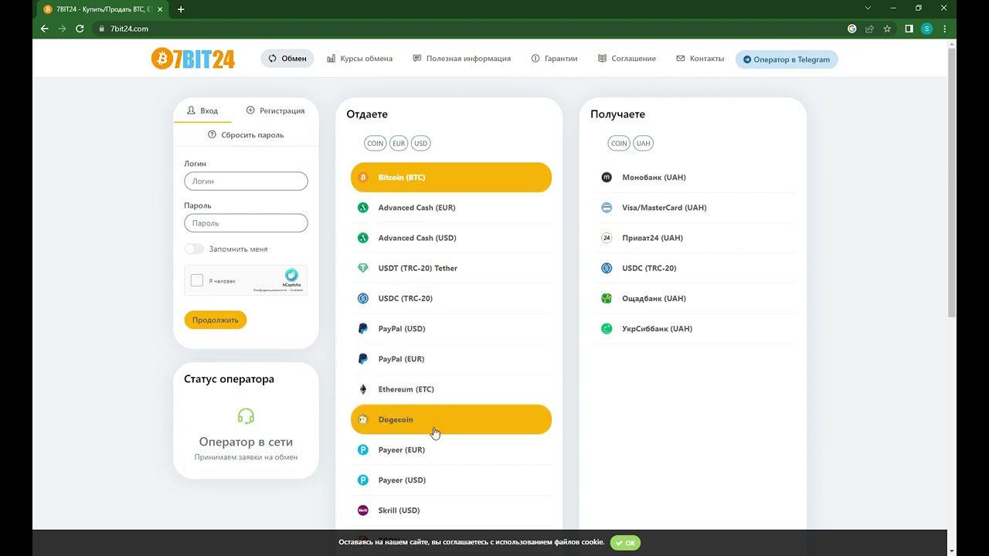Click the Продолжить login button
The image size is (989, 556).
pyautogui.click(x=216, y=320)
